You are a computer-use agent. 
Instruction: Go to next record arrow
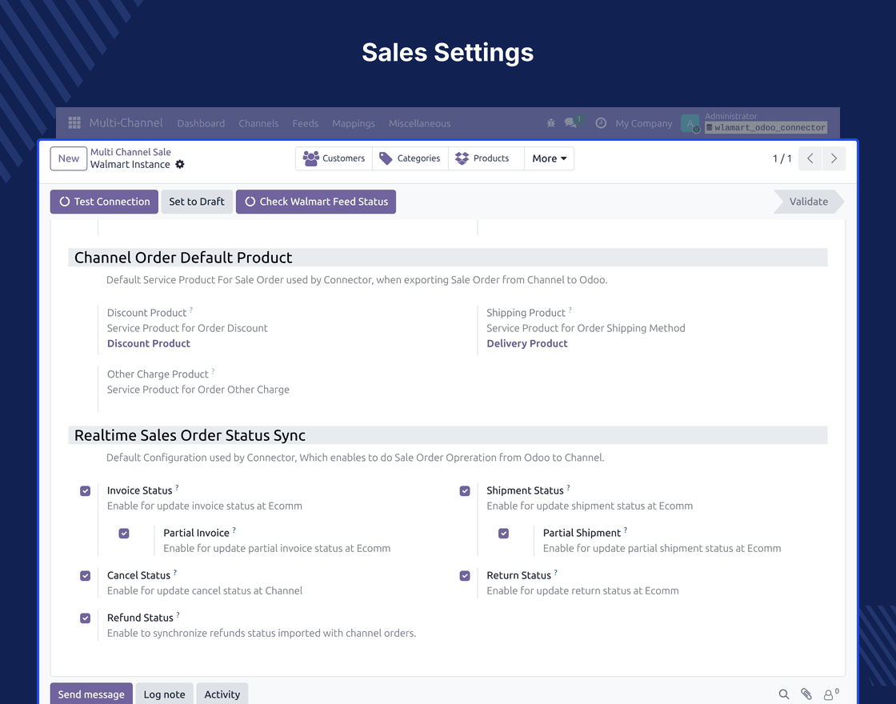[x=834, y=158]
